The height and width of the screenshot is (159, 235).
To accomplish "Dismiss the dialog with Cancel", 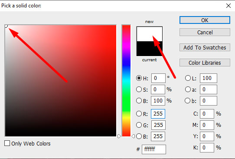I will click(x=205, y=32).
